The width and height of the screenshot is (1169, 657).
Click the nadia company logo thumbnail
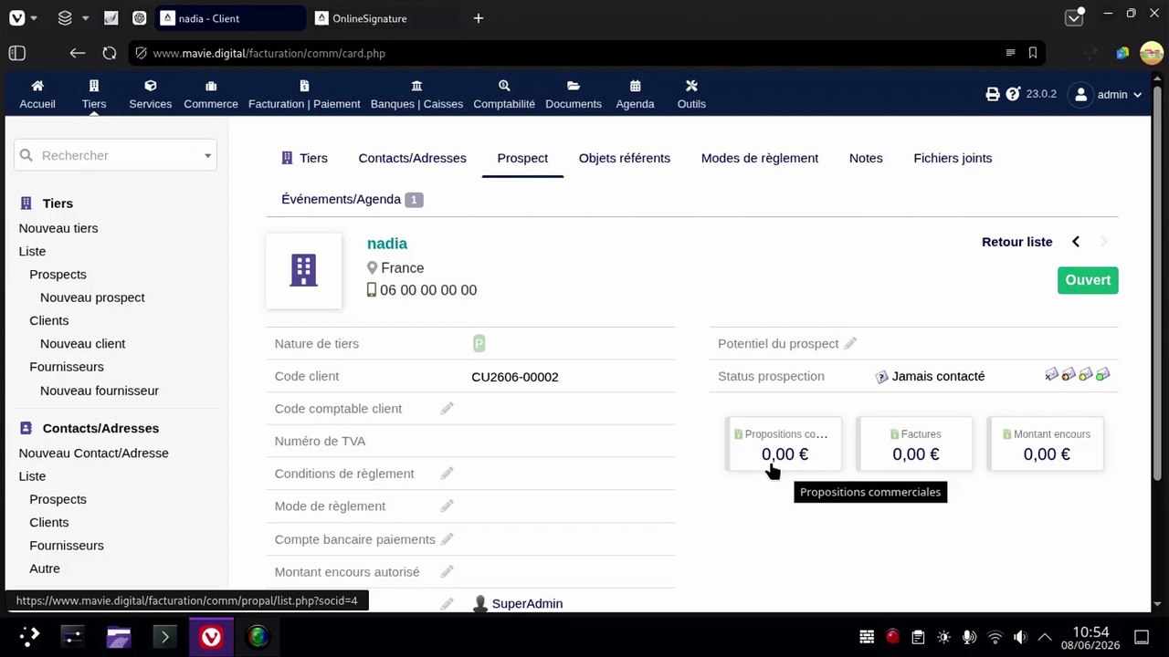pyautogui.click(x=304, y=270)
